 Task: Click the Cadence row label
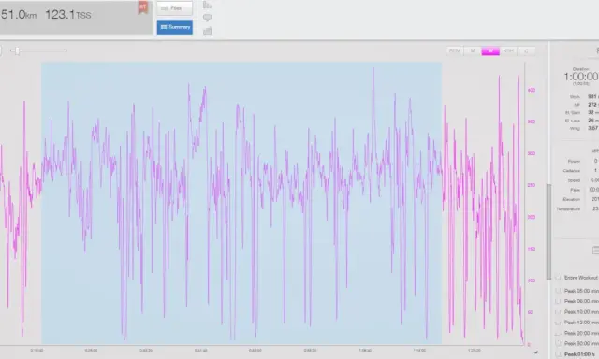point(572,171)
